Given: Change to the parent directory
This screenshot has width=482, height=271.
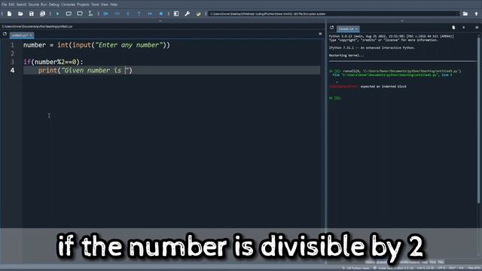Looking at the screenshot, I should tap(477, 14).
